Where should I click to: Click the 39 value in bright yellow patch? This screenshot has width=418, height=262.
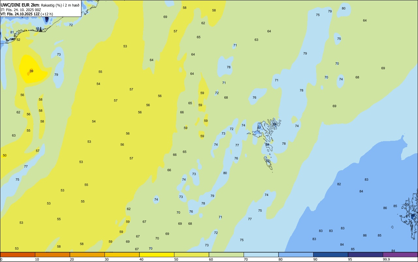pos(31,71)
